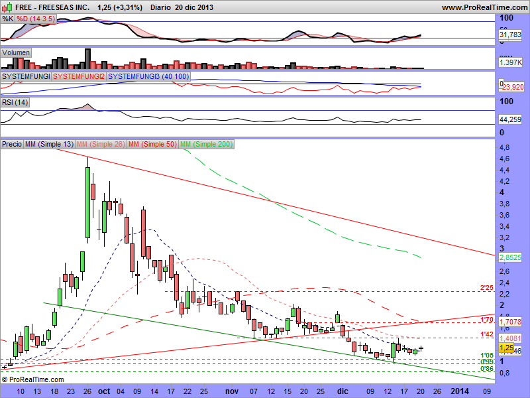Viewport: 530px width, 398px height.
Task: Click the stochastic value 31,783 on the axis
Action: 510,34
